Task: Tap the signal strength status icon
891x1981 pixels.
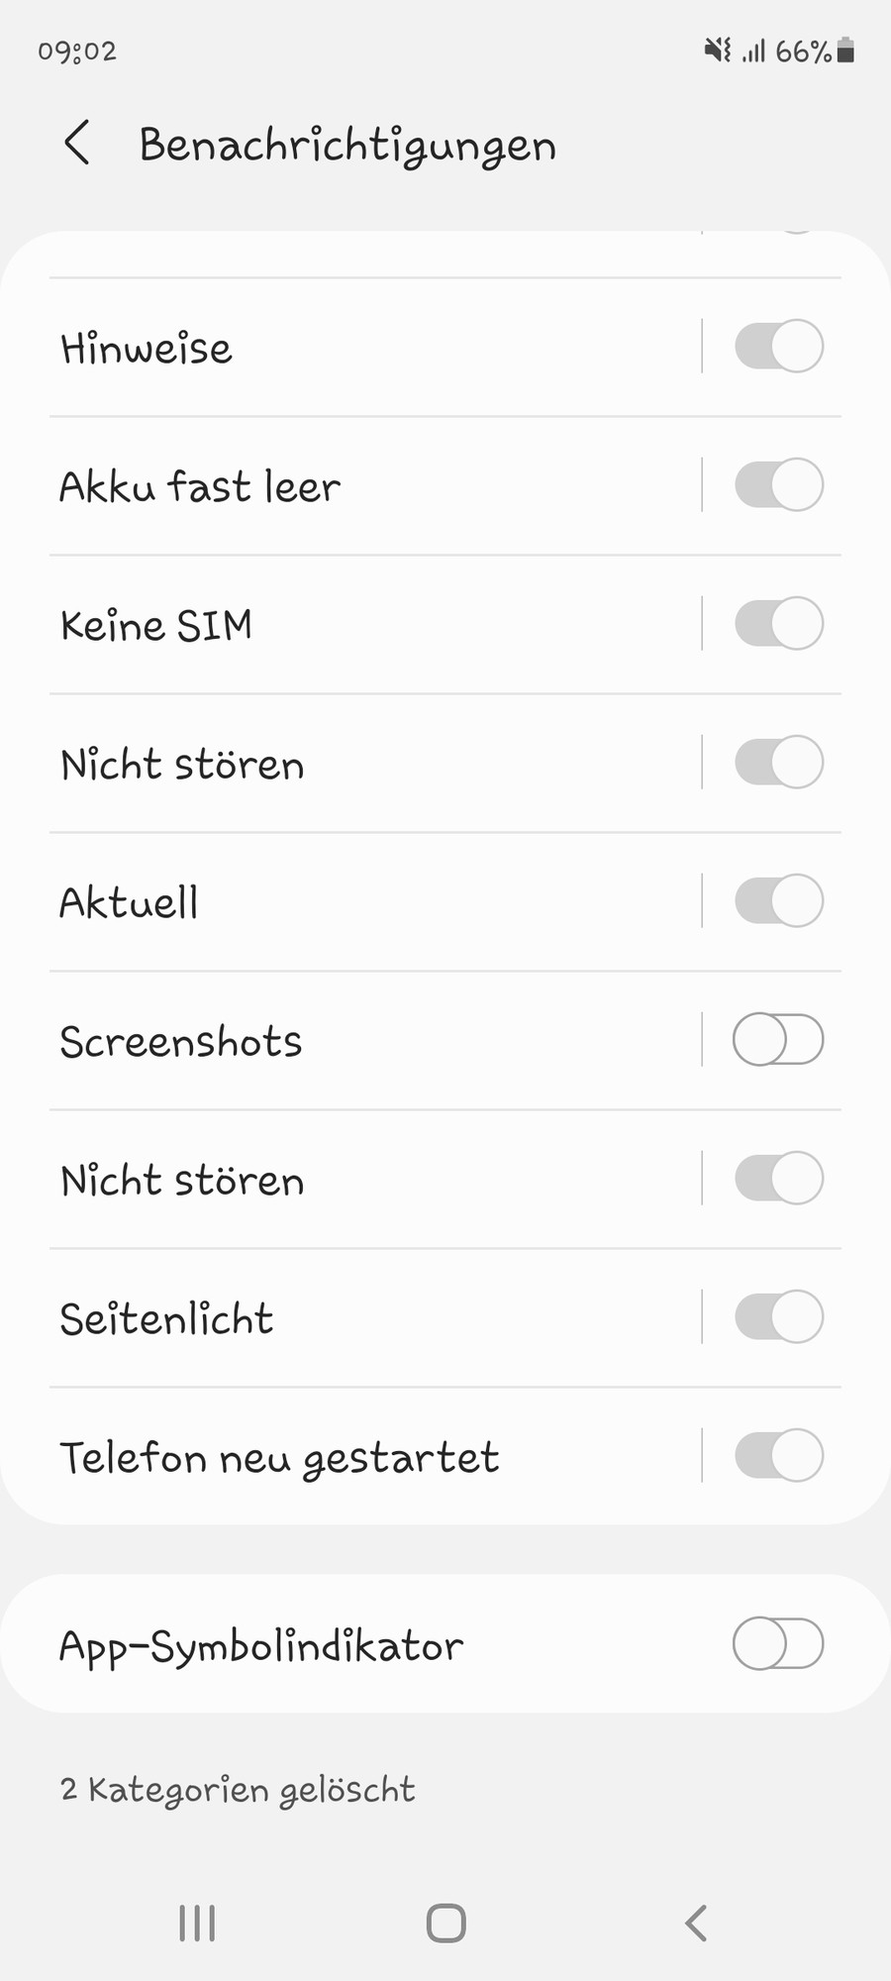Action: [x=754, y=52]
